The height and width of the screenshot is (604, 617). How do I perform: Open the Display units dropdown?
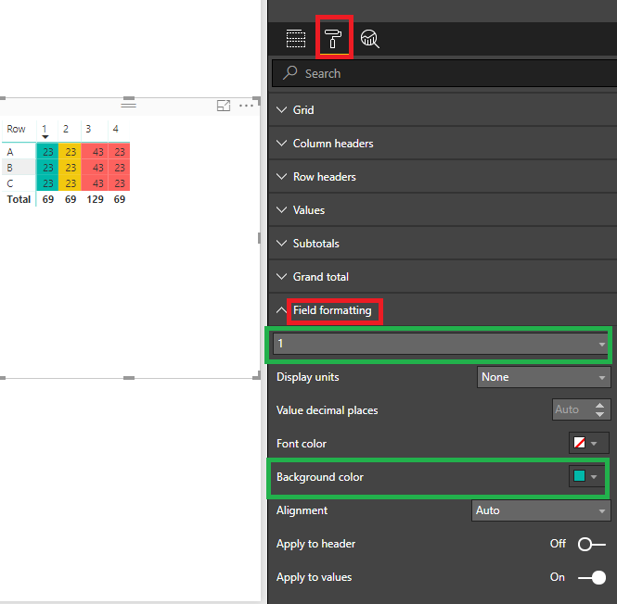pyautogui.click(x=544, y=377)
